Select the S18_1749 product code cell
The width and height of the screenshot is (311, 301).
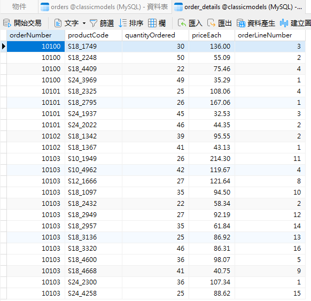click(94, 47)
